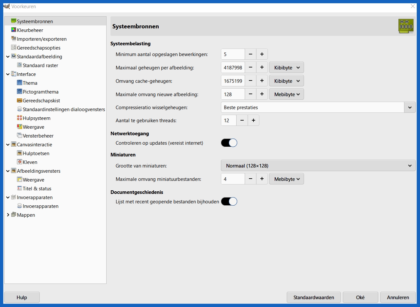This screenshot has height=307, width=420.
Task: Click the Standaardwaarden button
Action: pyautogui.click(x=314, y=297)
